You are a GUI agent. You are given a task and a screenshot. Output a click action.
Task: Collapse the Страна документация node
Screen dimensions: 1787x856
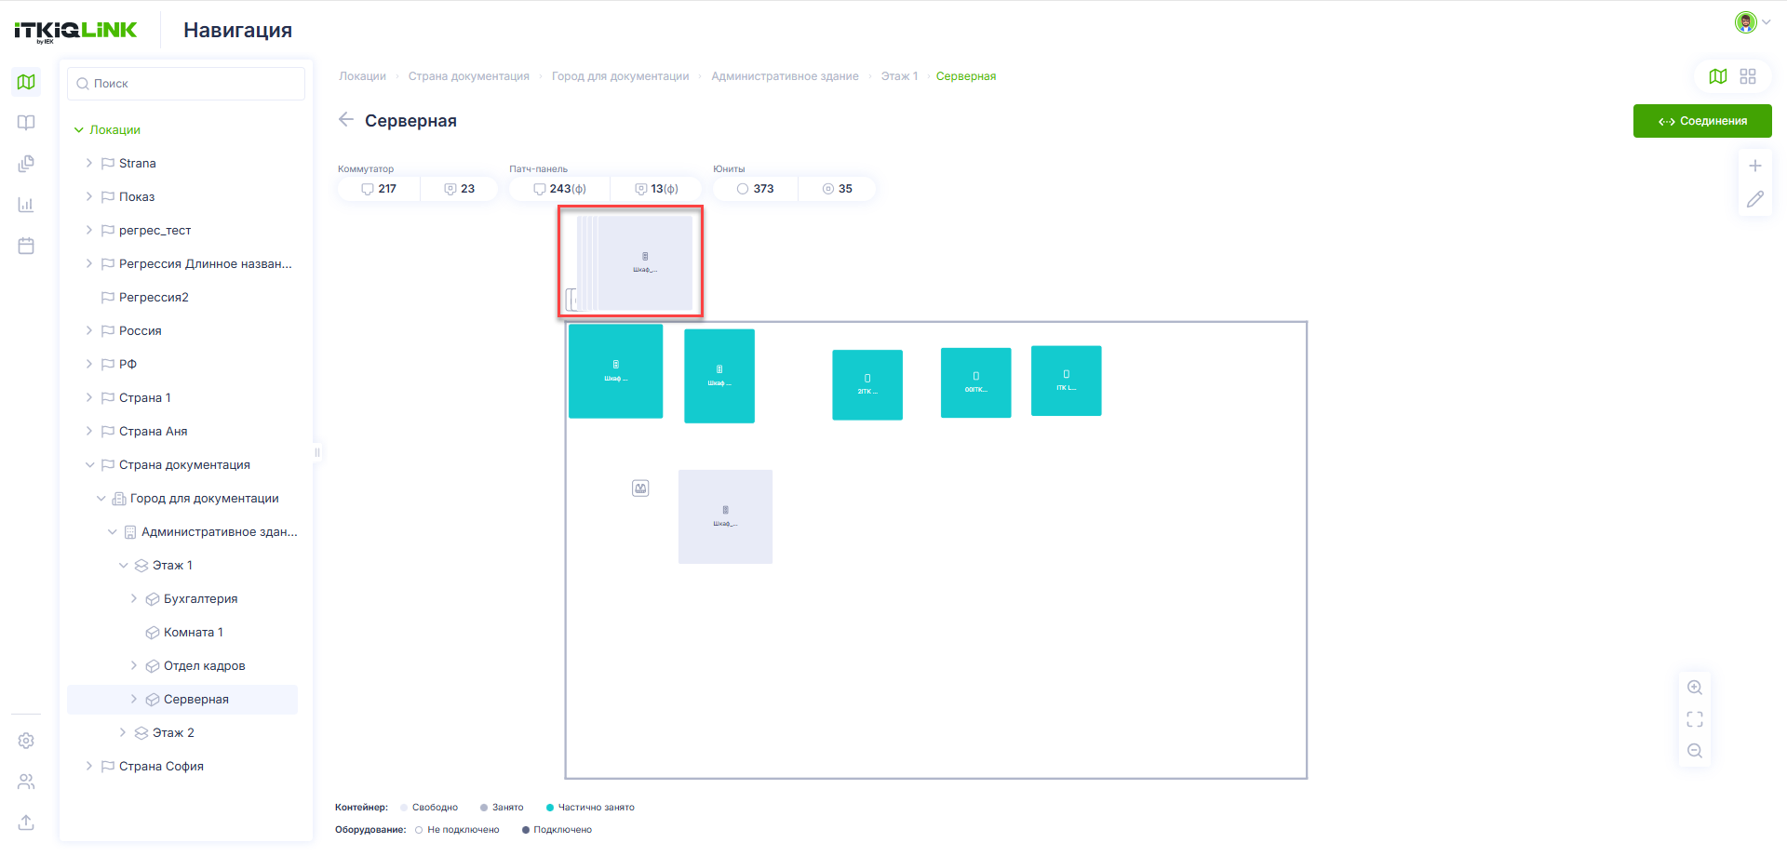(x=89, y=464)
